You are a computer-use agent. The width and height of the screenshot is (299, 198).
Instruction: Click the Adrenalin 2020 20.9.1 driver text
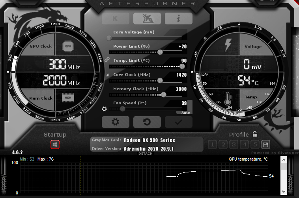point(149,149)
